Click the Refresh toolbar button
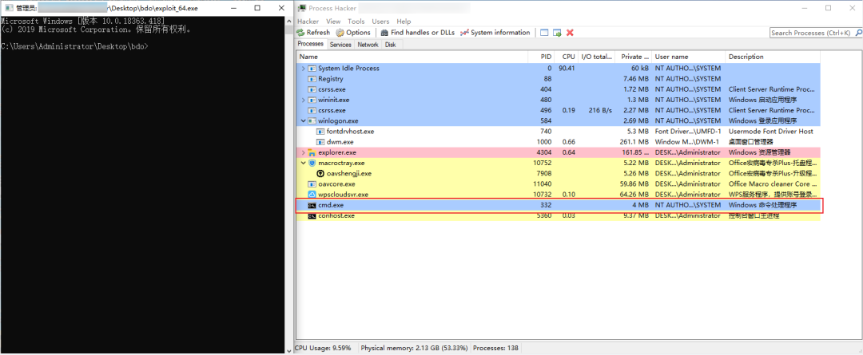 (x=313, y=33)
